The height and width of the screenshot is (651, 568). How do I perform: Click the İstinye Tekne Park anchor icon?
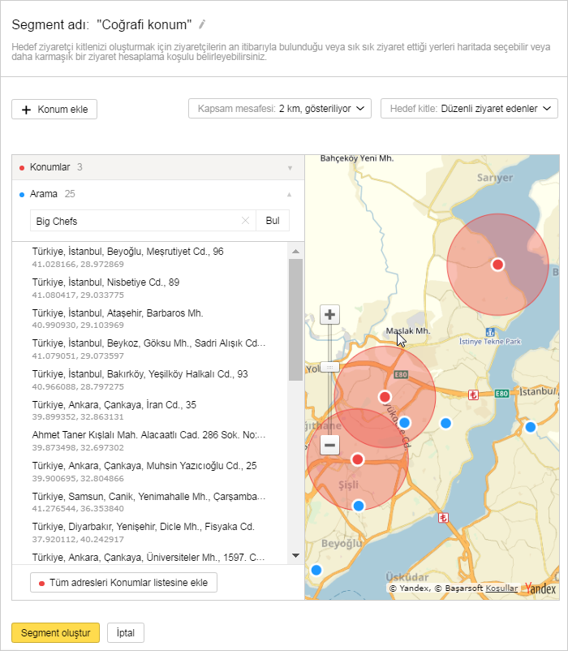489,332
